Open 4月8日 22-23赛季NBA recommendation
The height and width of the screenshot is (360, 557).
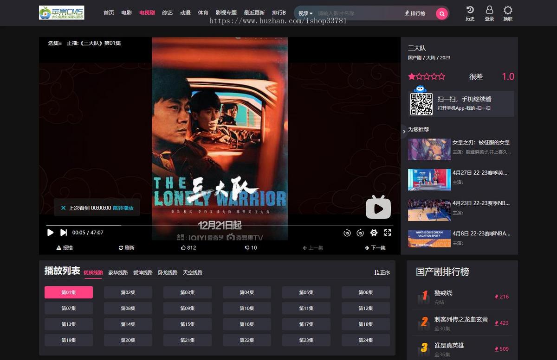[481, 234]
